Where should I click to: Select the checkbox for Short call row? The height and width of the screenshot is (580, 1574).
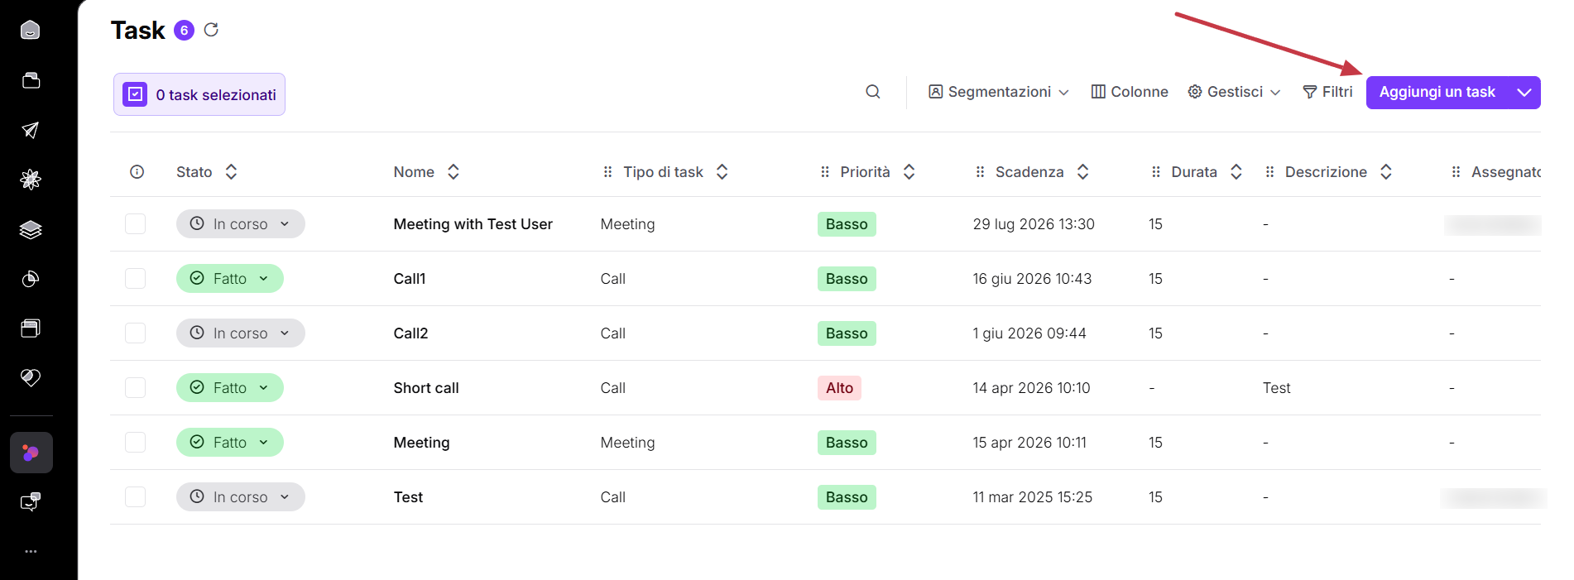(136, 388)
